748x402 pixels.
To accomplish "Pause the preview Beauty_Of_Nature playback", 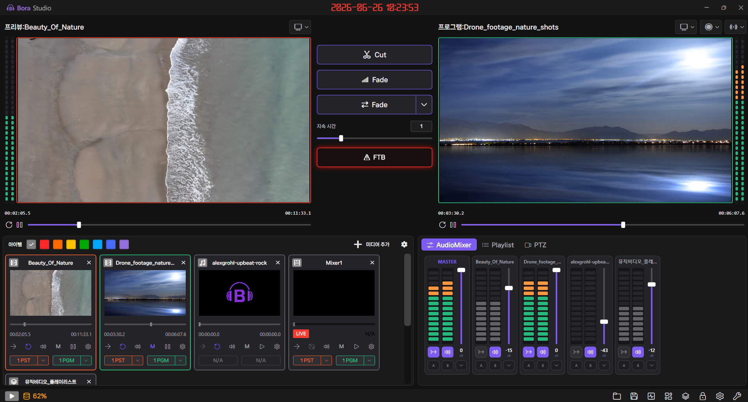I will pyautogui.click(x=20, y=225).
